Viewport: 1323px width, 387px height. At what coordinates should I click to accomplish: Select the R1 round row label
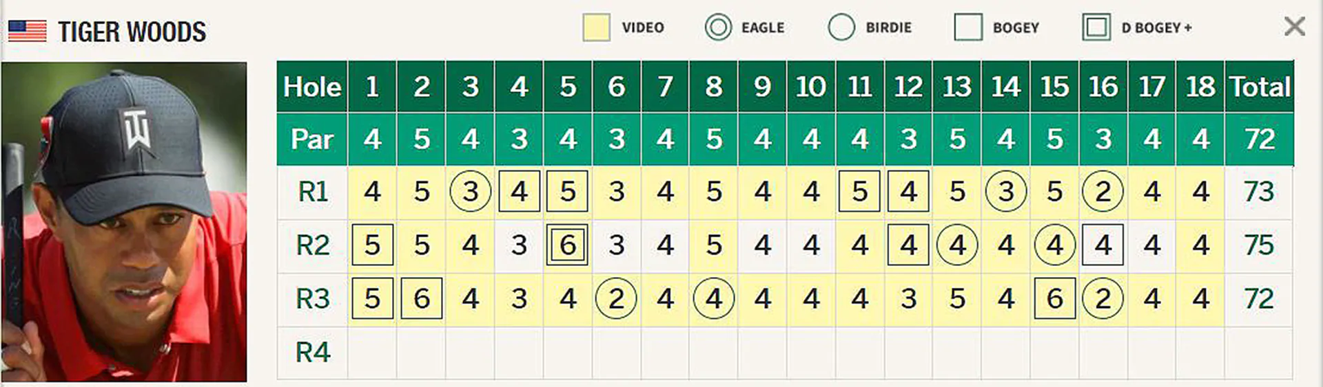click(x=313, y=192)
